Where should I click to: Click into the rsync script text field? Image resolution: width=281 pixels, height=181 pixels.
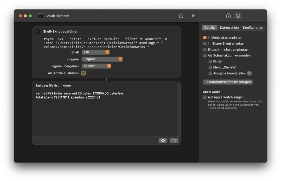click(x=106, y=43)
